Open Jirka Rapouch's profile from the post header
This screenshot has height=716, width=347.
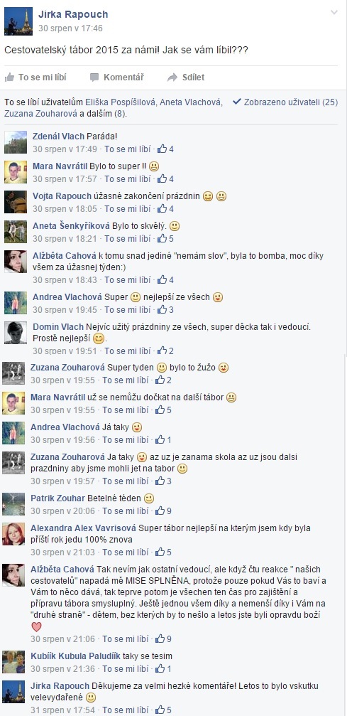point(73,15)
